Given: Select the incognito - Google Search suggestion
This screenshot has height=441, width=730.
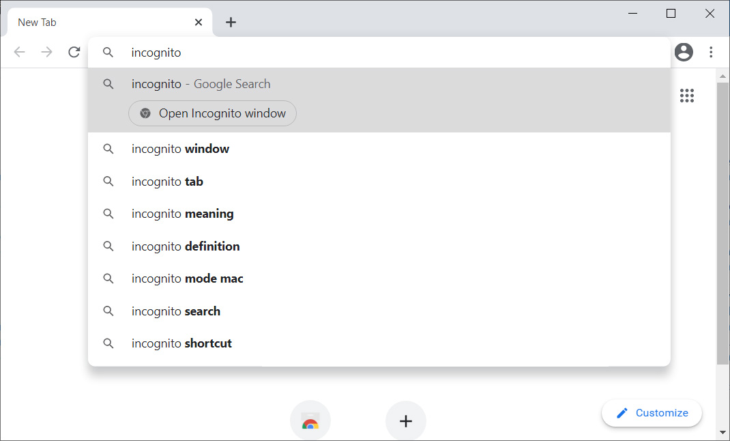Looking at the screenshot, I should (x=201, y=84).
